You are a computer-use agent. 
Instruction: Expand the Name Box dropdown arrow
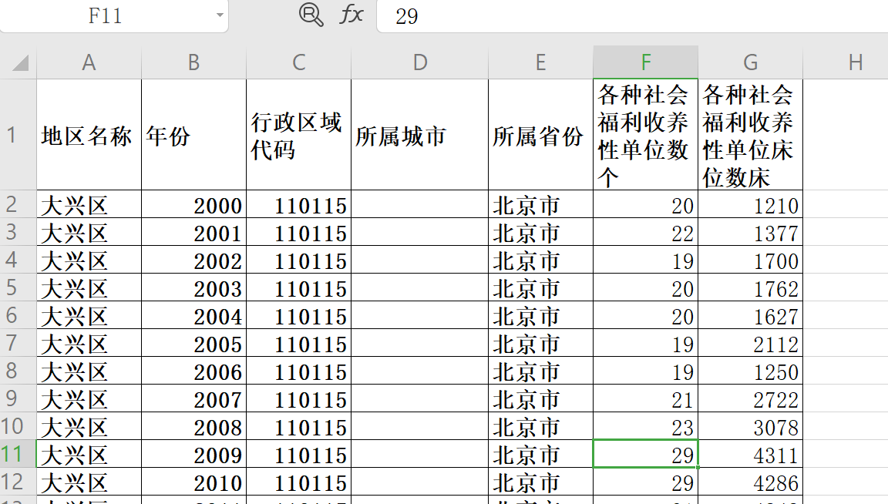tap(220, 15)
